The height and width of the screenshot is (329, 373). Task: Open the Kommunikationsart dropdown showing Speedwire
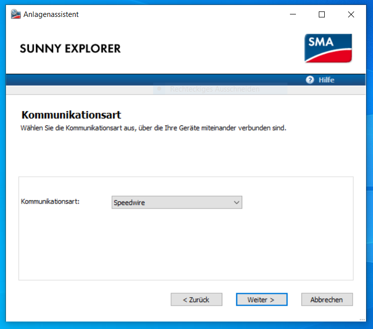point(177,203)
